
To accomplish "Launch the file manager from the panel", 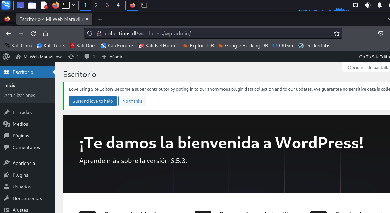I will pos(32,5).
